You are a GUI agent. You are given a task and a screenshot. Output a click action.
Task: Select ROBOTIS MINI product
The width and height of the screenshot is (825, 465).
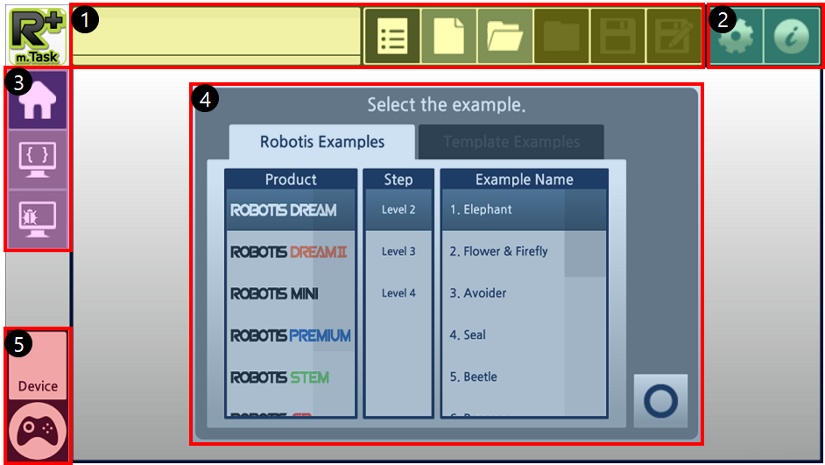point(291,293)
